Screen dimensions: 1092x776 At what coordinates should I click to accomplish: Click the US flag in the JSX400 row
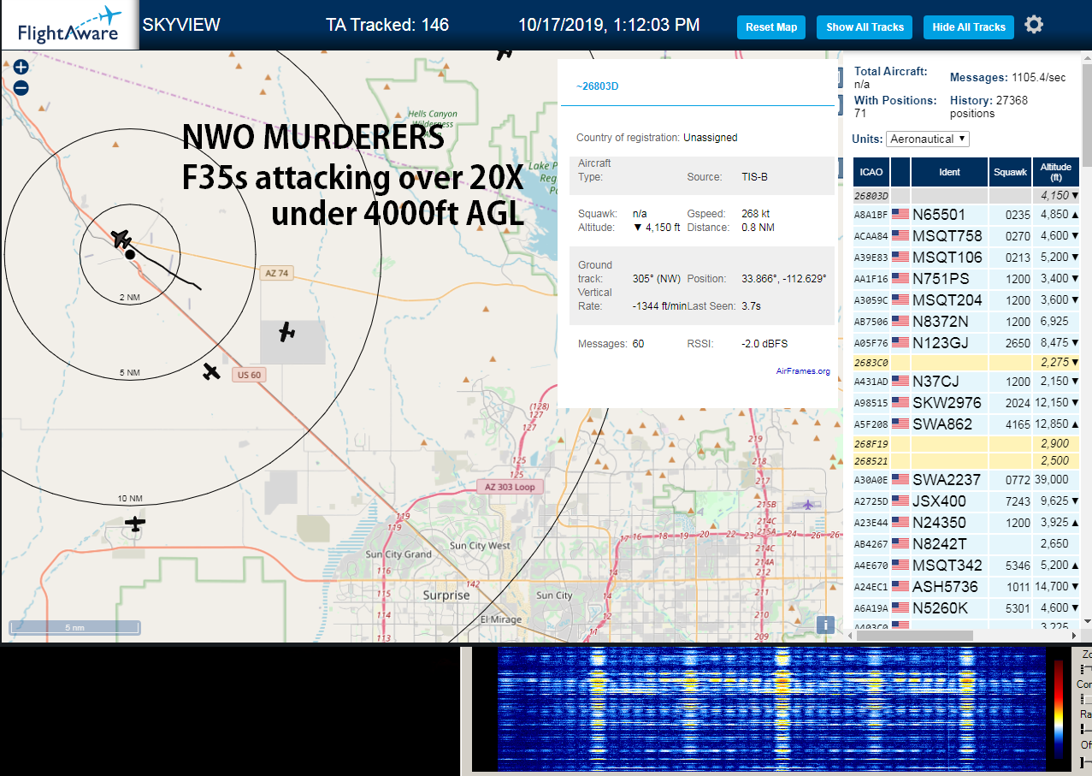click(x=900, y=501)
